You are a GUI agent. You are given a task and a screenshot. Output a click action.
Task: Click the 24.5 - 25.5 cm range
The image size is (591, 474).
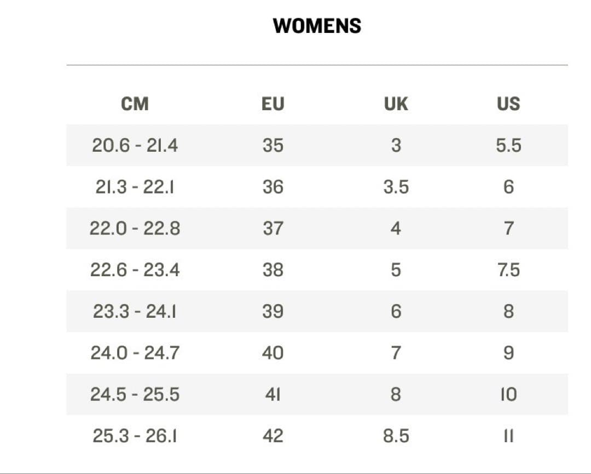pyautogui.click(x=135, y=394)
